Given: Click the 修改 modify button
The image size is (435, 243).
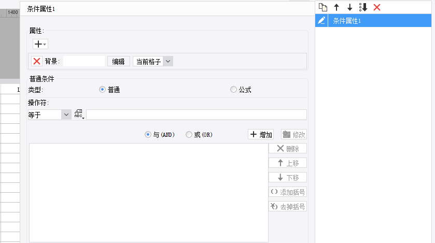Looking at the screenshot, I should [294, 134].
